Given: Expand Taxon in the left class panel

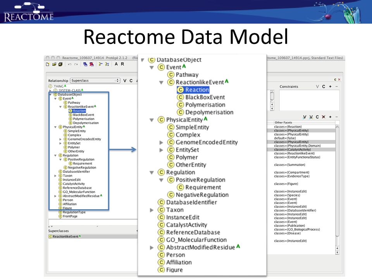Looking at the screenshot, I should 55,176.
